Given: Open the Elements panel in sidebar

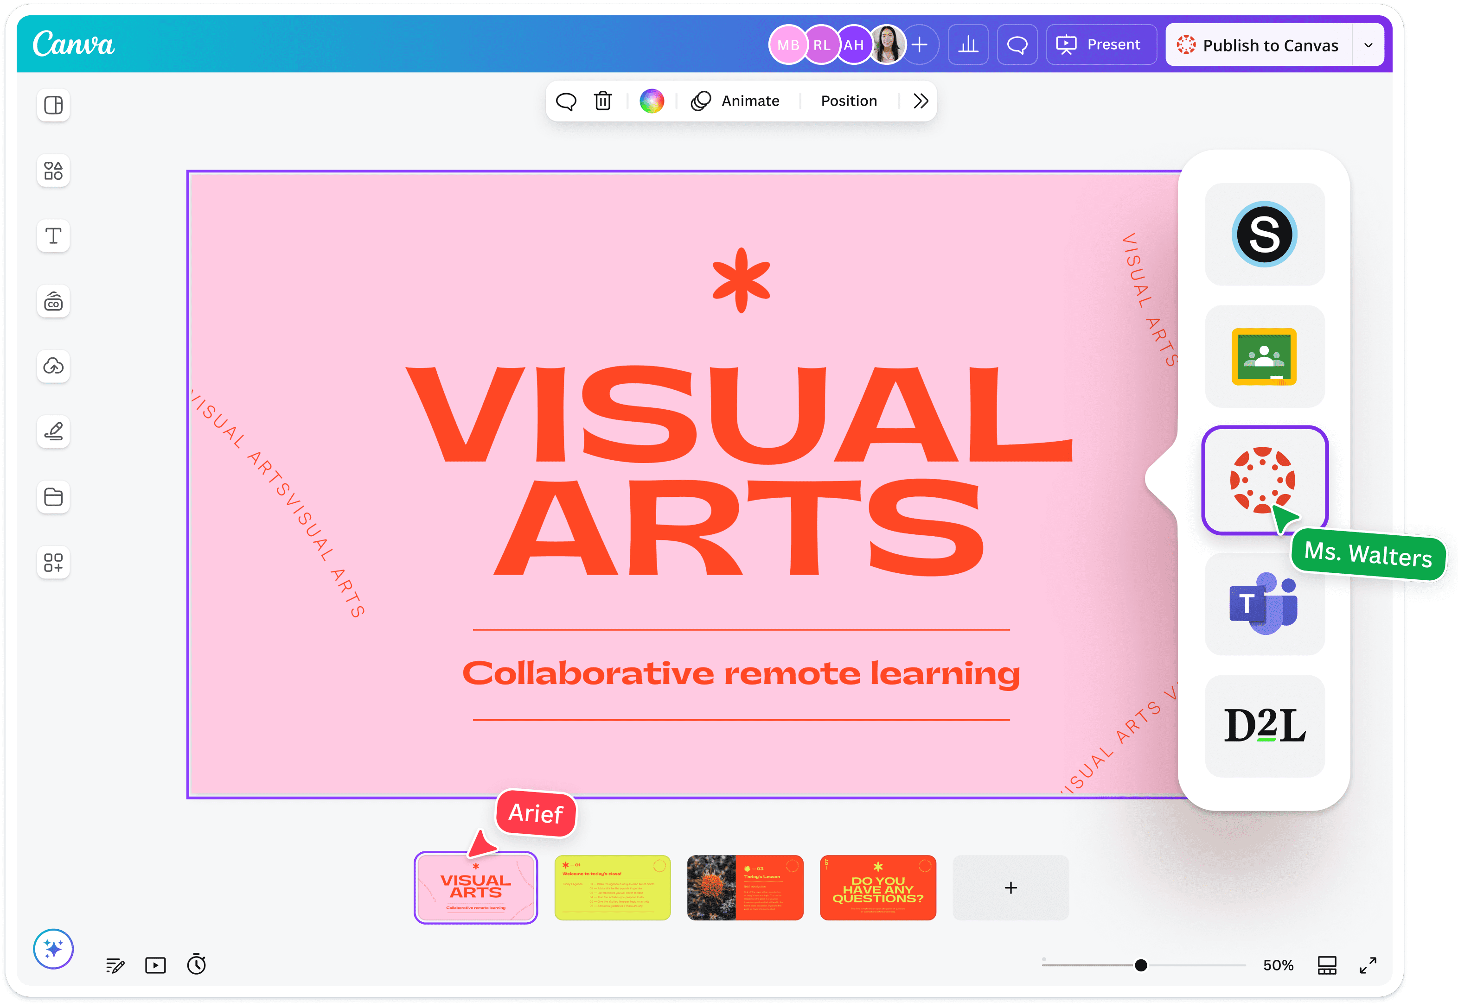Looking at the screenshot, I should click(53, 171).
